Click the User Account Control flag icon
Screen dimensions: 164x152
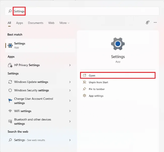click(10, 100)
